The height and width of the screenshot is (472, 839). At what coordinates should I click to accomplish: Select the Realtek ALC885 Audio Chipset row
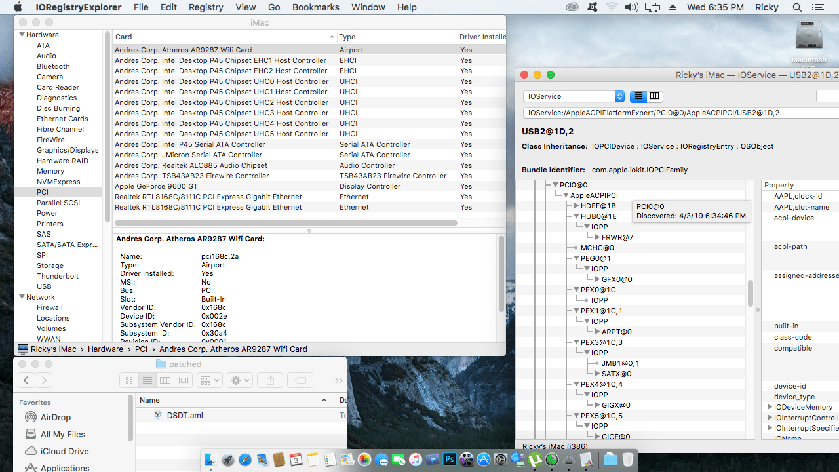click(309, 165)
